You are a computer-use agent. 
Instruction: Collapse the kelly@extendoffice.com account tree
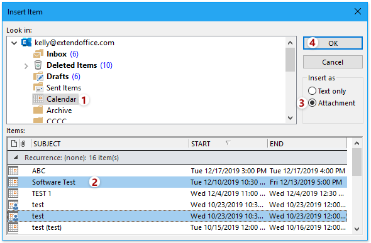click(x=14, y=43)
